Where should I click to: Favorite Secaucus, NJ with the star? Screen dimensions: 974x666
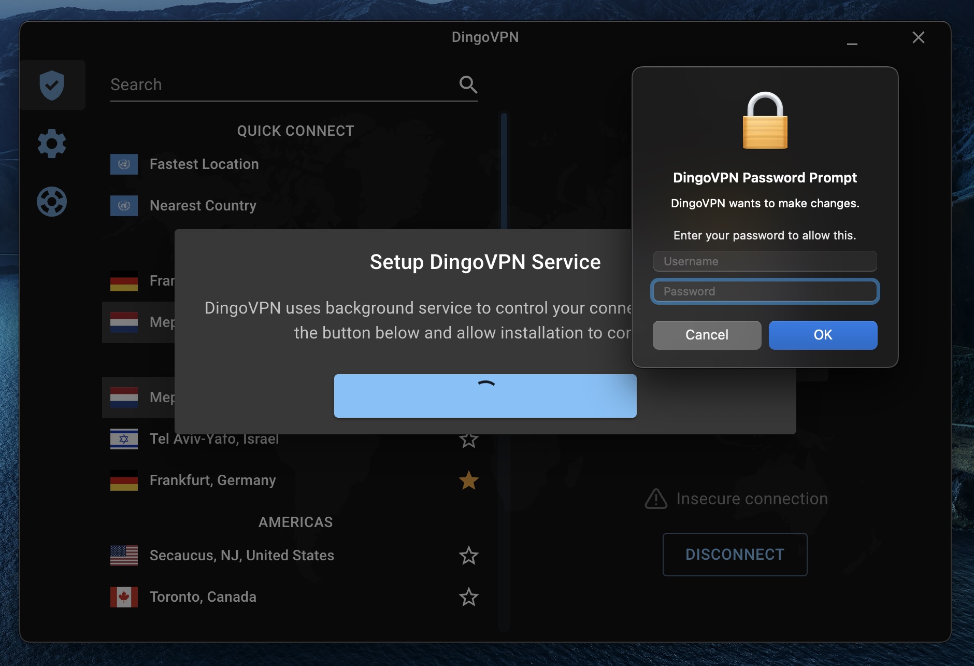468,556
